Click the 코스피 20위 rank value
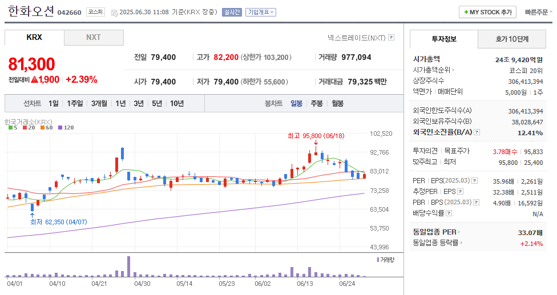This screenshot has width=557, height=295. [526, 71]
